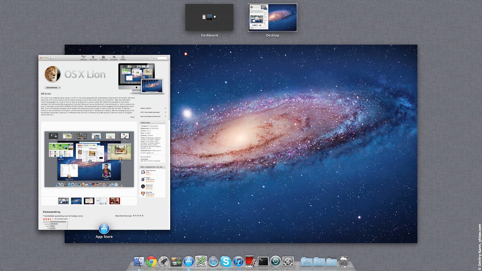The height and width of the screenshot is (271, 482).
Task: Select fourth screenshot thumbnail (Mail)
Action: tap(102, 201)
